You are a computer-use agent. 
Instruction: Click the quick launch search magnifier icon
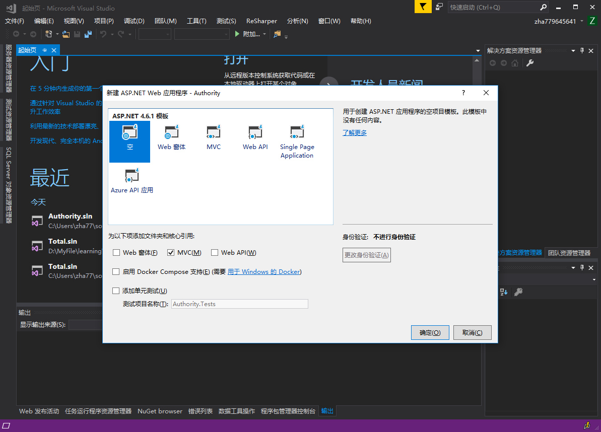tap(543, 7)
